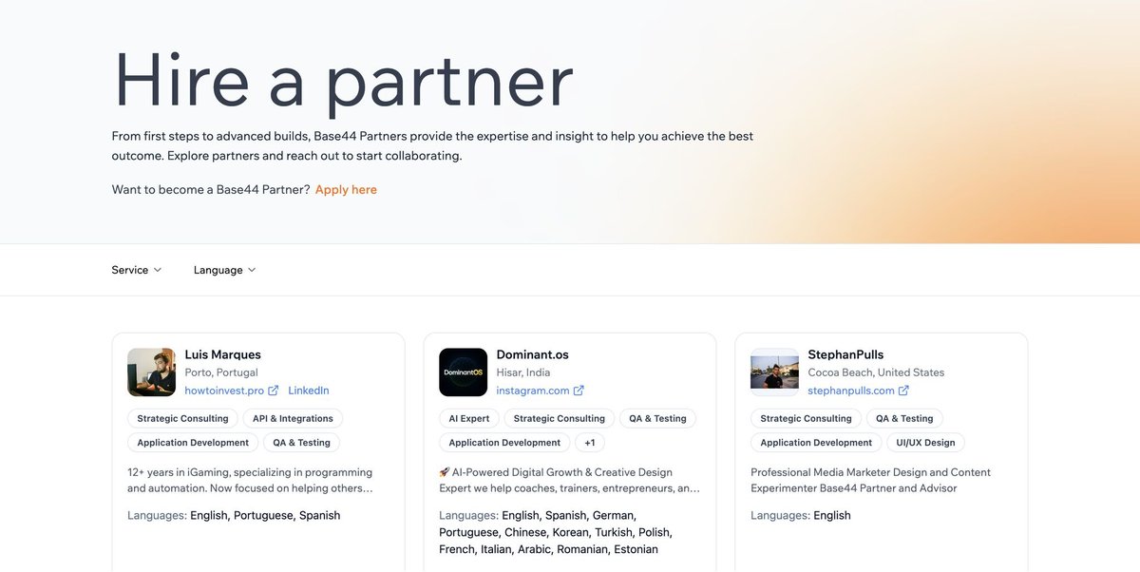Click 'English, Portuguese, Spanish' languages text

[x=265, y=515]
